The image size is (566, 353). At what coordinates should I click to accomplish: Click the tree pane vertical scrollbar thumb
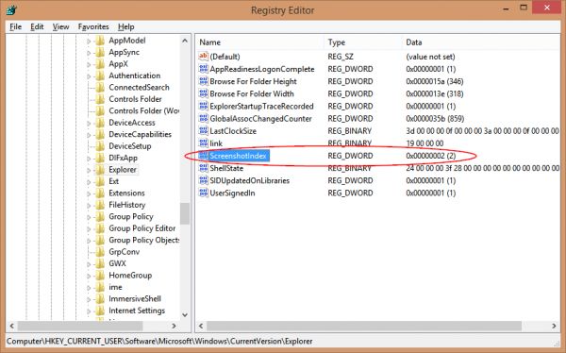[x=185, y=213]
